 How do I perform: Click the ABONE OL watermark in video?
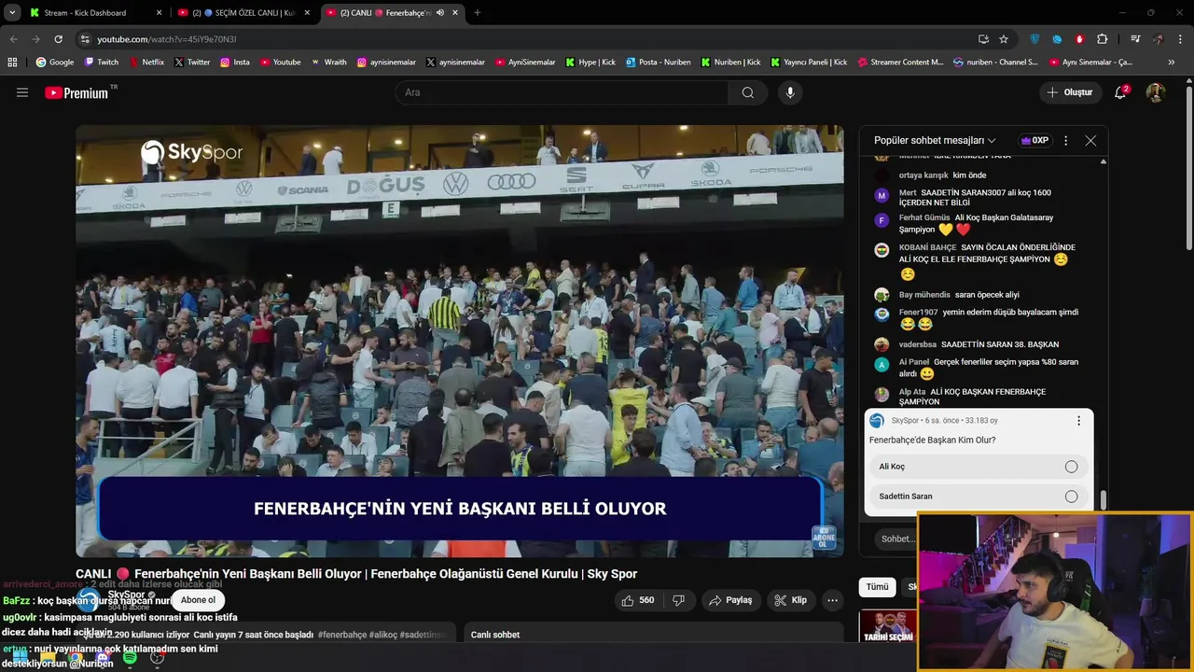coord(824,539)
